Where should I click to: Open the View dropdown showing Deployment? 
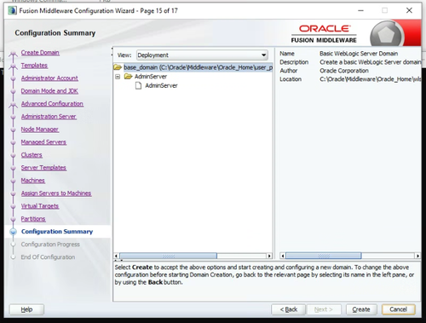click(x=202, y=55)
